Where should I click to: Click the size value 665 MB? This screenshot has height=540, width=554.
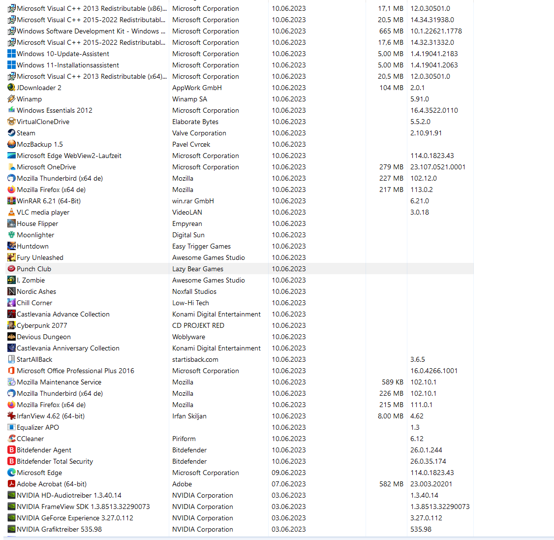391,31
